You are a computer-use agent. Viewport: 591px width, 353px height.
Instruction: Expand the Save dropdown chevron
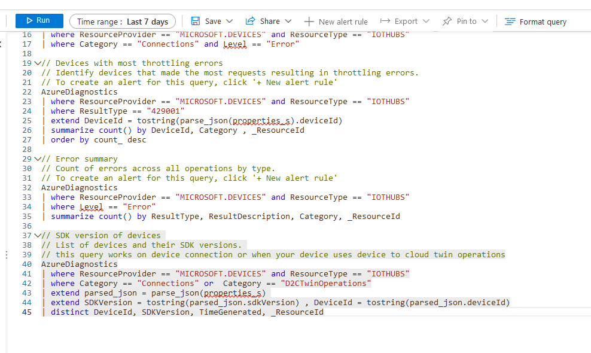pos(230,21)
